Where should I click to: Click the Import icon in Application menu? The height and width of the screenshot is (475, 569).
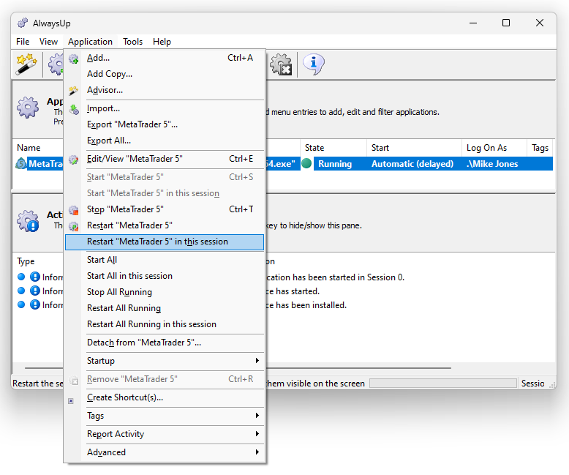pyautogui.click(x=74, y=108)
